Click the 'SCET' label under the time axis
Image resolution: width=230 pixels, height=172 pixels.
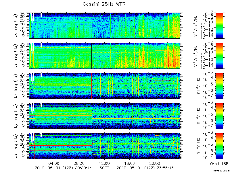104,168
